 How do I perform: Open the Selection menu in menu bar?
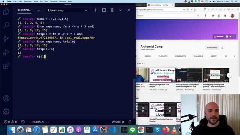(x=28, y=1)
